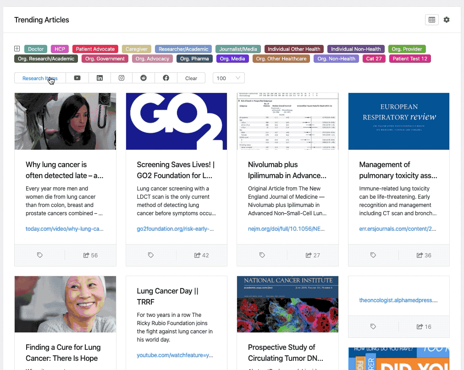Toggle the Org. Government tag
Image resolution: width=464 pixels, height=370 pixels.
tap(105, 59)
